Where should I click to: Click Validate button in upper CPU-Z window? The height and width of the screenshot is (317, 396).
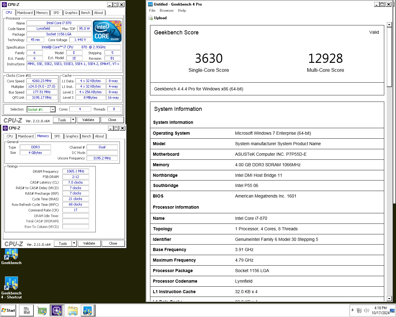tap(88, 120)
